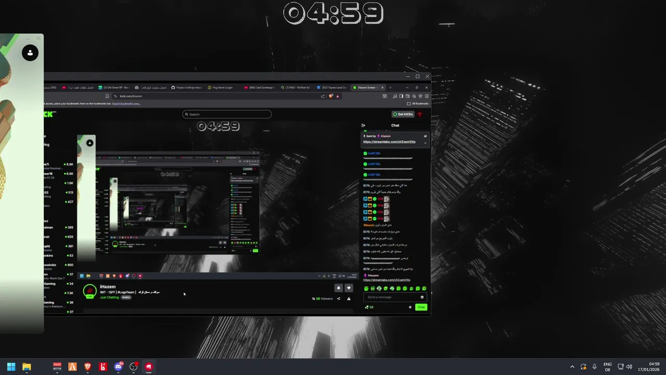Open Brave Shields lion icon
The width and height of the screenshot is (666, 375).
pyautogui.click(x=331, y=96)
